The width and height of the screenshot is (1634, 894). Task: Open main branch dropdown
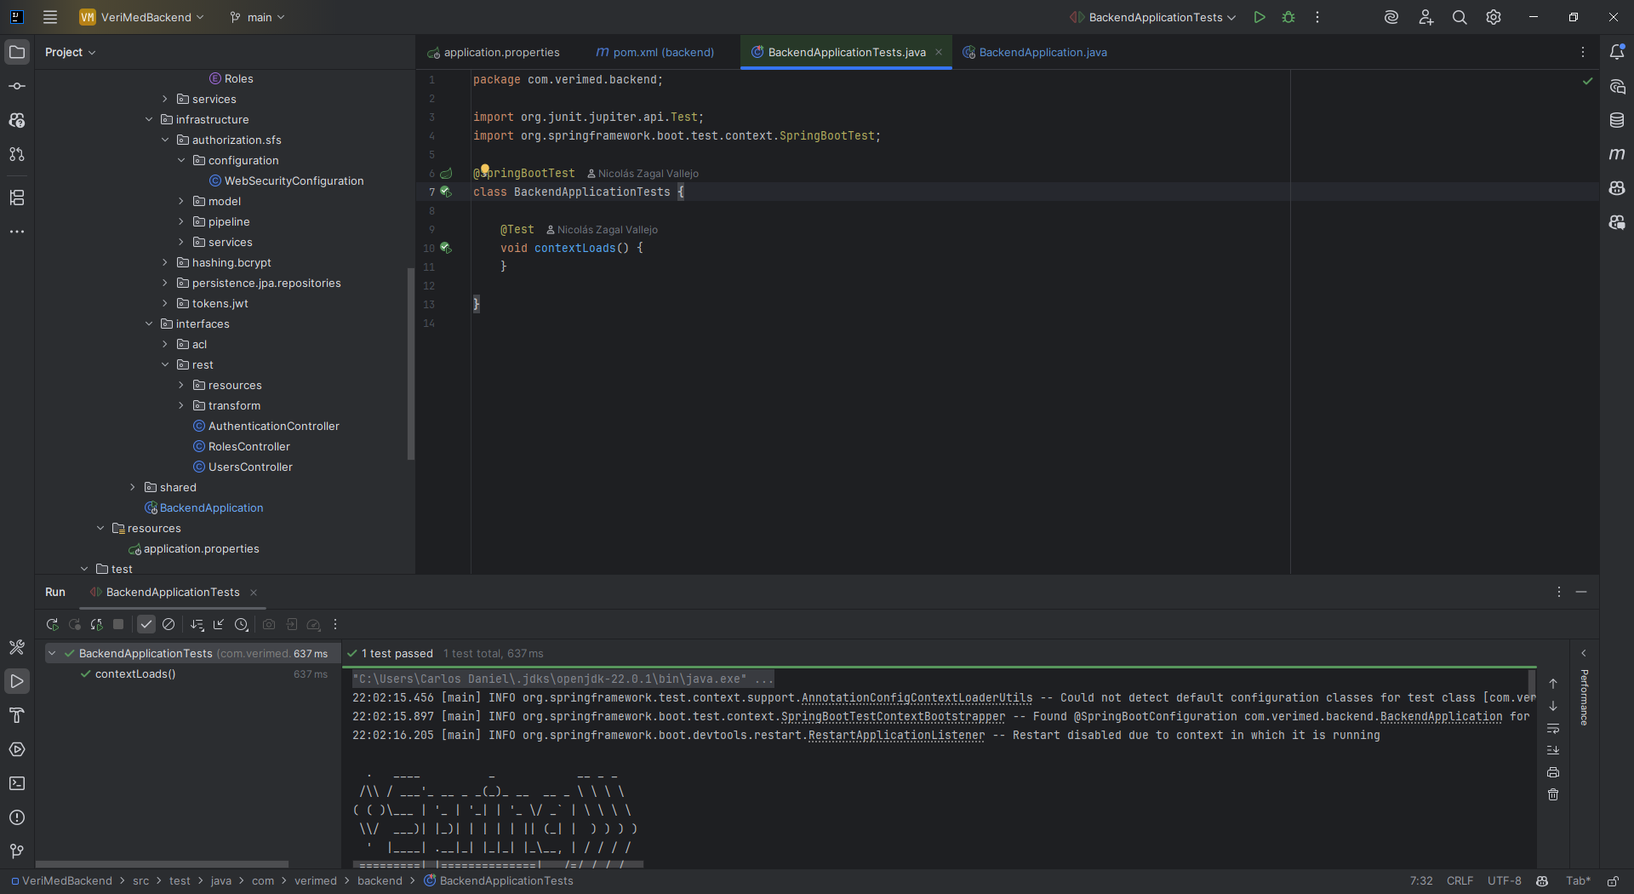pos(257,17)
